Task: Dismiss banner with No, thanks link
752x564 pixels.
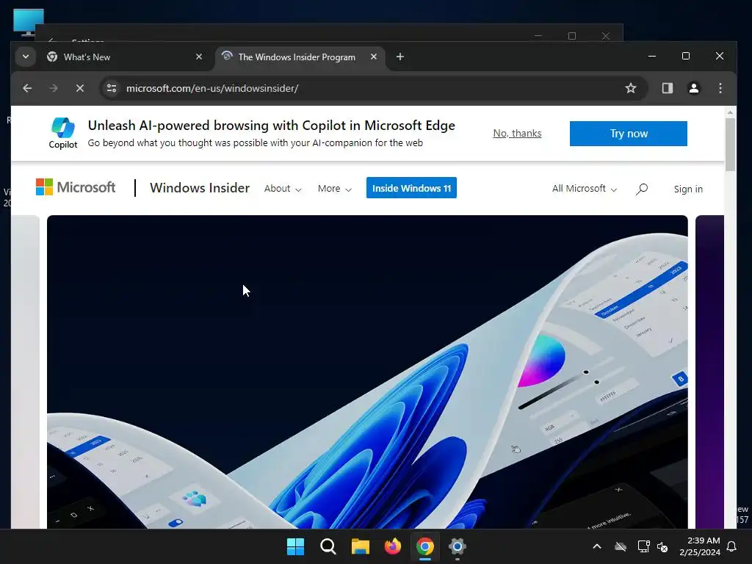Action: coord(517,134)
